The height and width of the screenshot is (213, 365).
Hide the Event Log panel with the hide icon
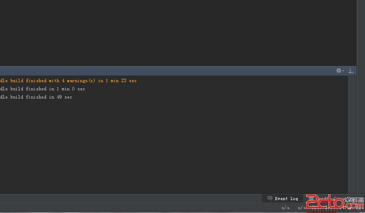point(351,71)
